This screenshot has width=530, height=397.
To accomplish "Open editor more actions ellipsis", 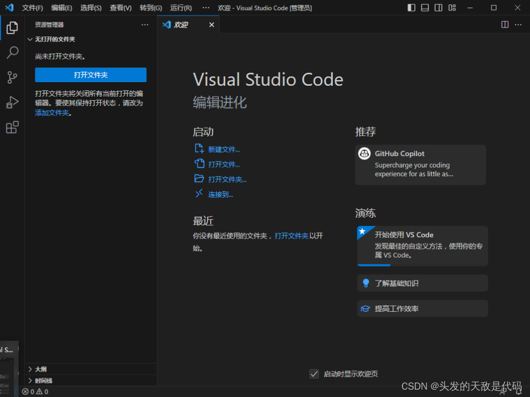I will 518,24.
